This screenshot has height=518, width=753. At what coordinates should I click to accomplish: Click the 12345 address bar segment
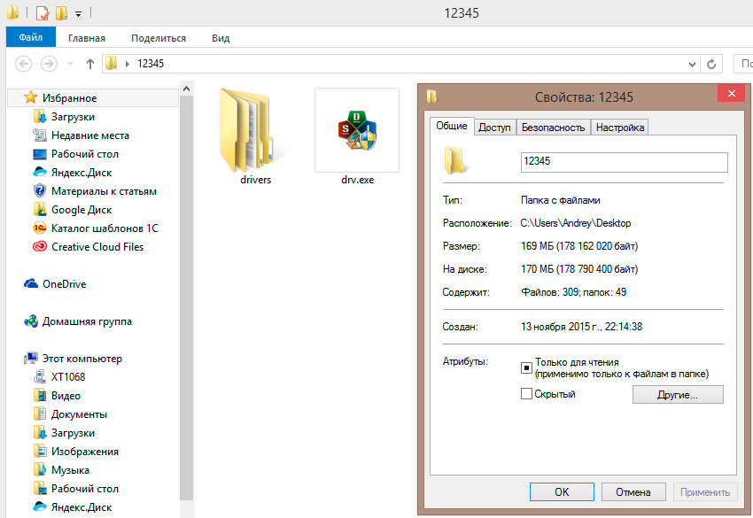click(x=151, y=64)
